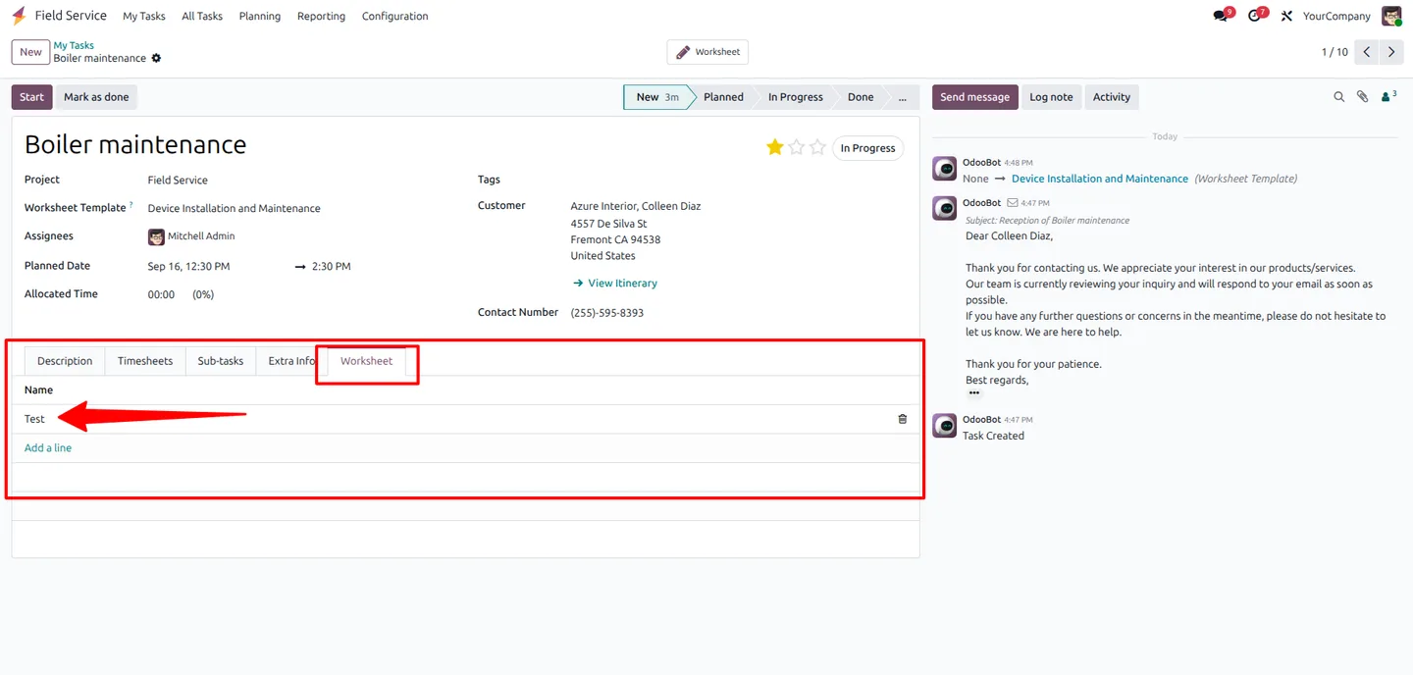
Task: Go back via My Tasks breadcrumb
Action: pos(74,45)
